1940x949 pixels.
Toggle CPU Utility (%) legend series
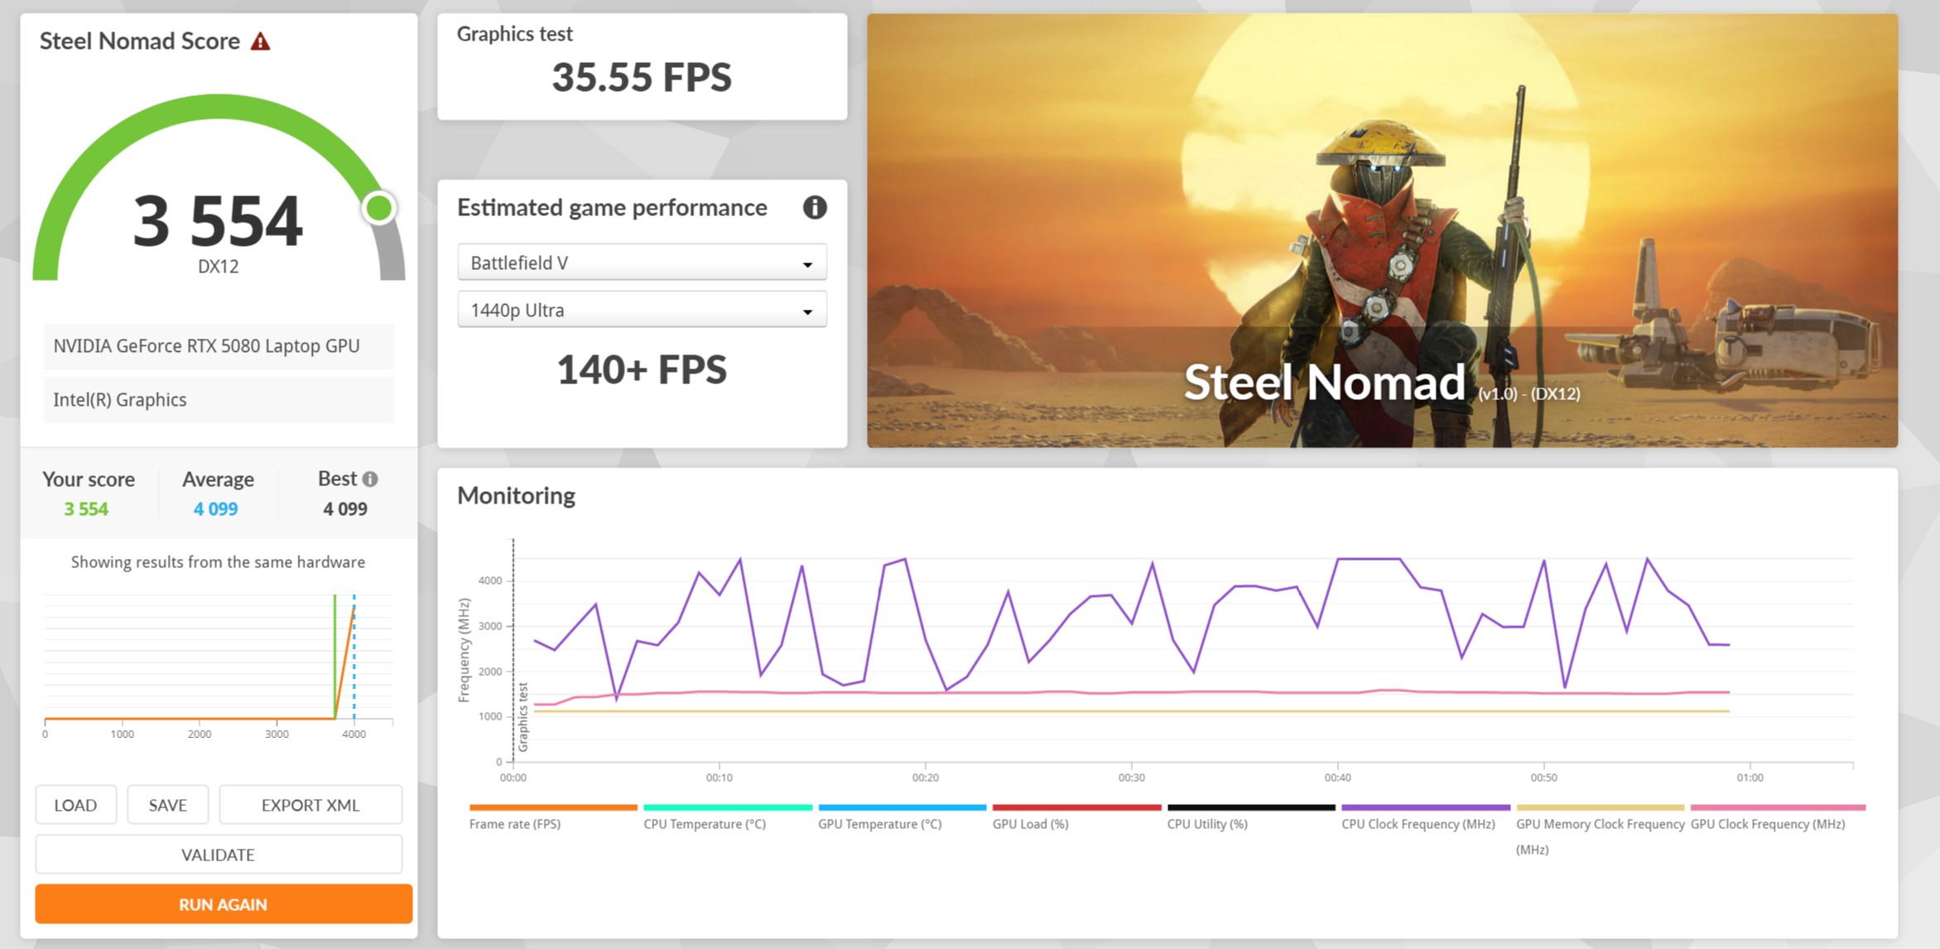click(x=1206, y=824)
